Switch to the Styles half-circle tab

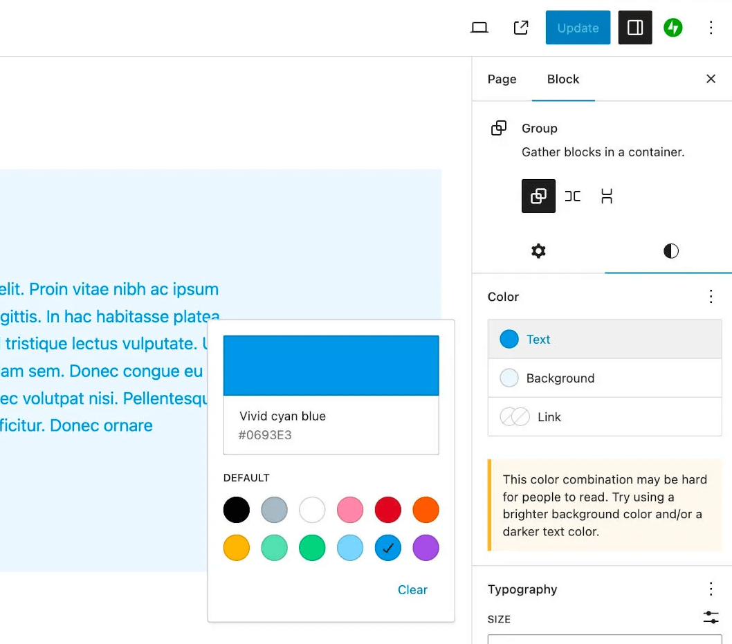click(x=671, y=251)
